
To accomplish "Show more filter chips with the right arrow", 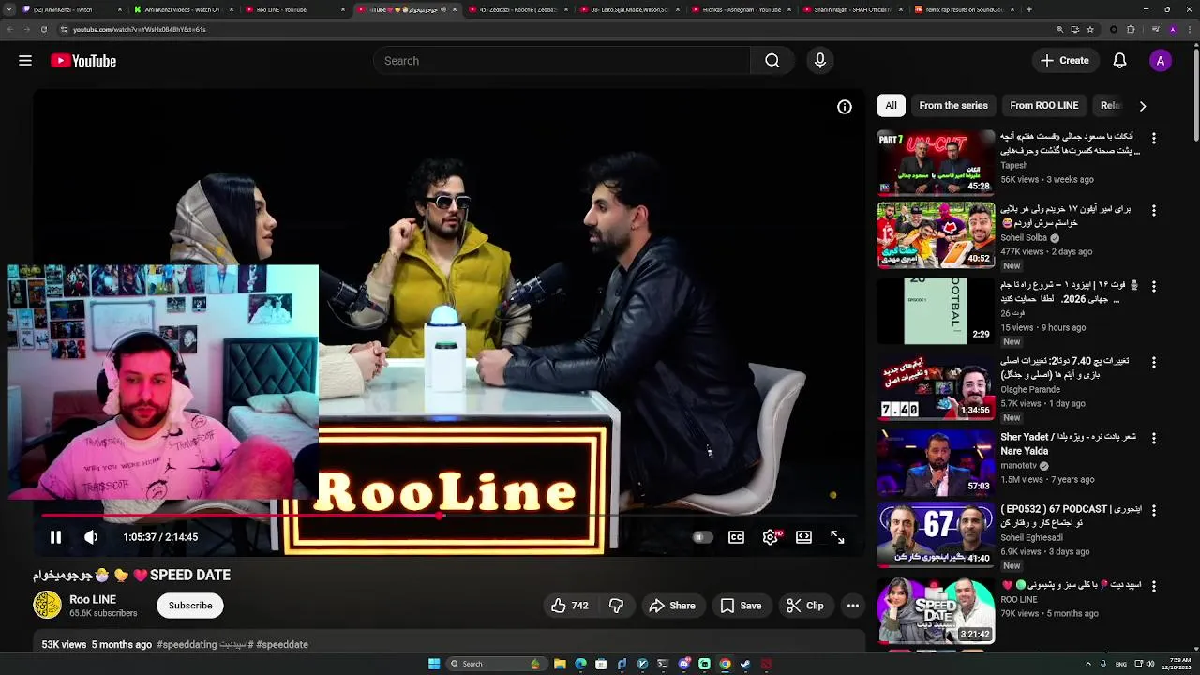I will (x=1142, y=106).
